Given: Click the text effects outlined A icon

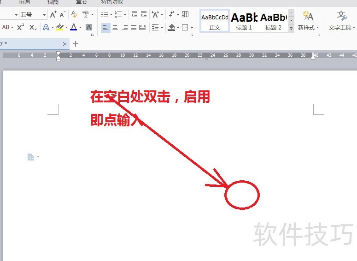Looking at the screenshot, I should click(46, 27).
